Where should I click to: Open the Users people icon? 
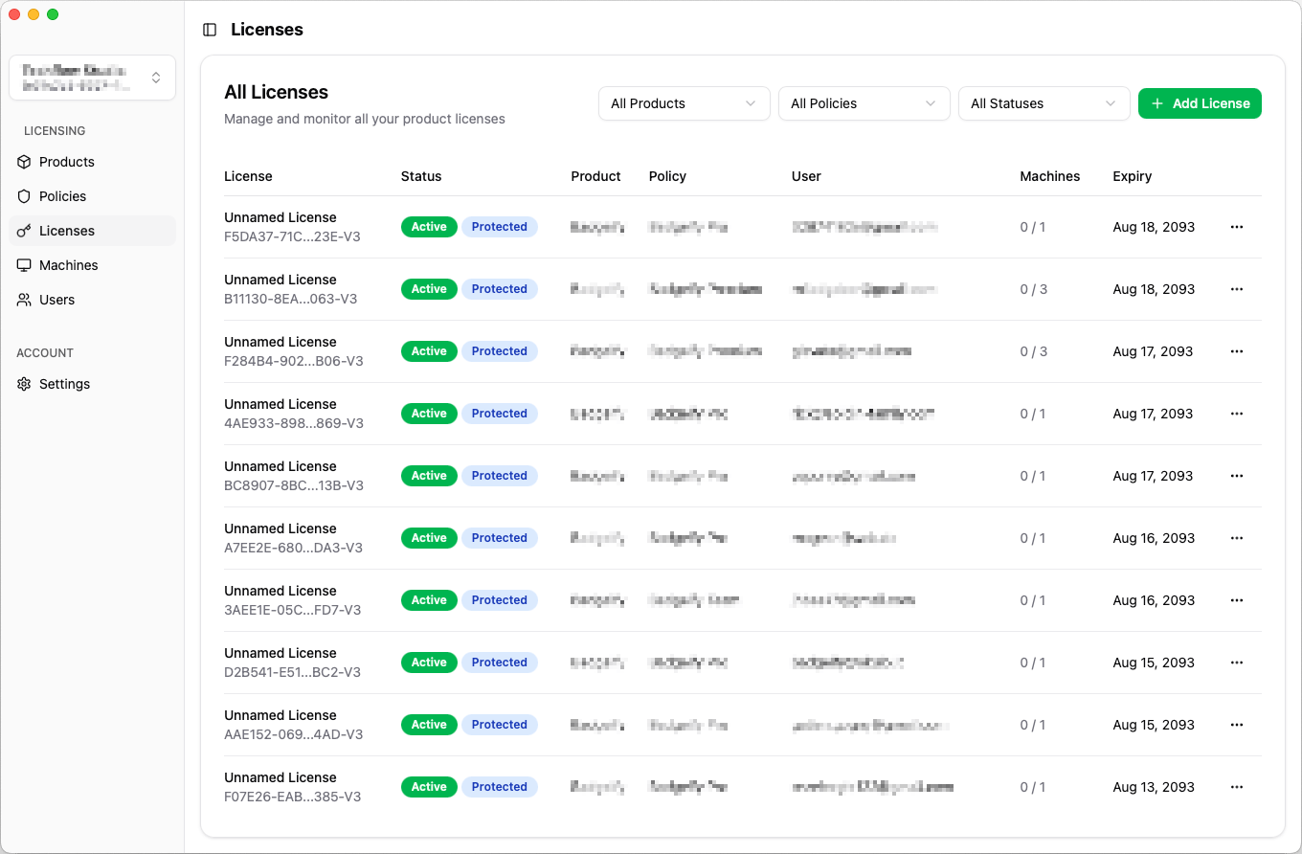24,300
